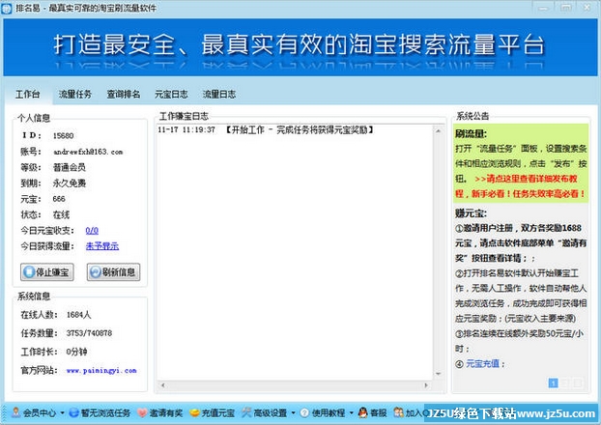Click the log horizontal scrollbar left arrow
The width and height of the screenshot is (601, 425).
(163, 385)
